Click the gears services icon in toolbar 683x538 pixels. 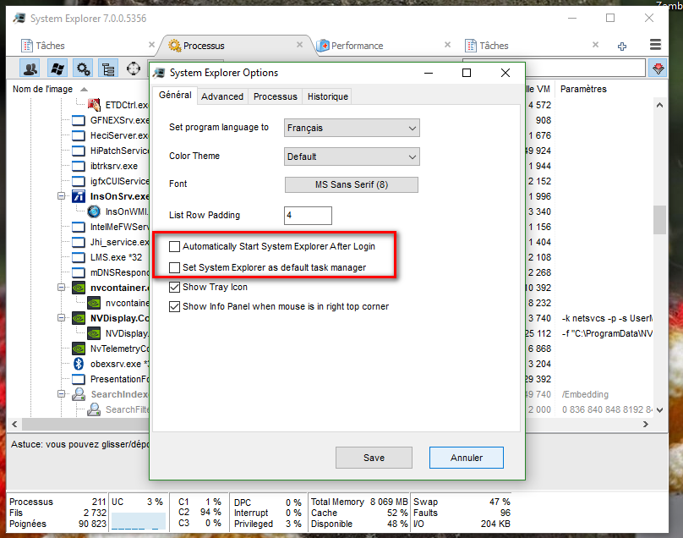[x=83, y=69]
